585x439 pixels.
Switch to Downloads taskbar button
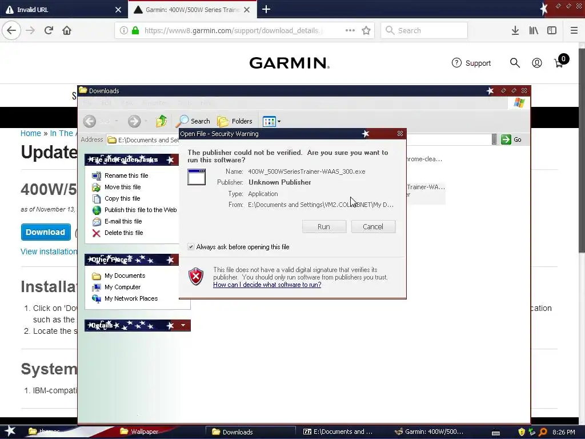coord(251,432)
